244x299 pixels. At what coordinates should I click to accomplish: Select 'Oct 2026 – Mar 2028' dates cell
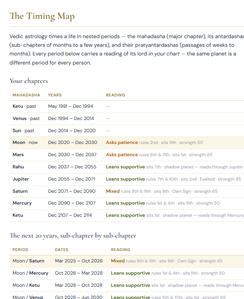(79, 273)
